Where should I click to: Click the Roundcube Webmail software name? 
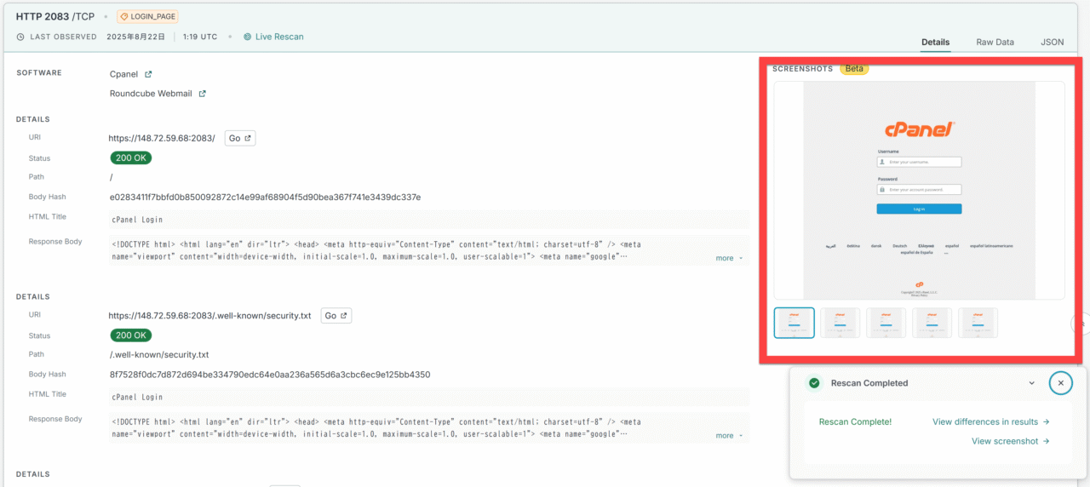tap(151, 94)
